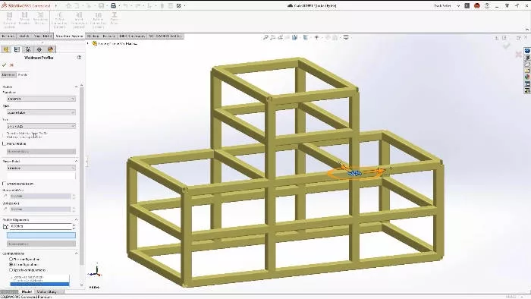The image size is (531, 299).
Task: Collapse the Configurations section chevron
Action: (x=76, y=253)
